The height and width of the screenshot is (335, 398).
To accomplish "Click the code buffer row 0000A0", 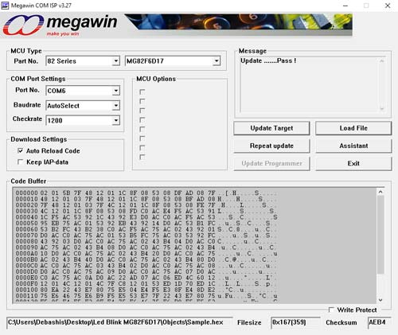I will 146,254.
